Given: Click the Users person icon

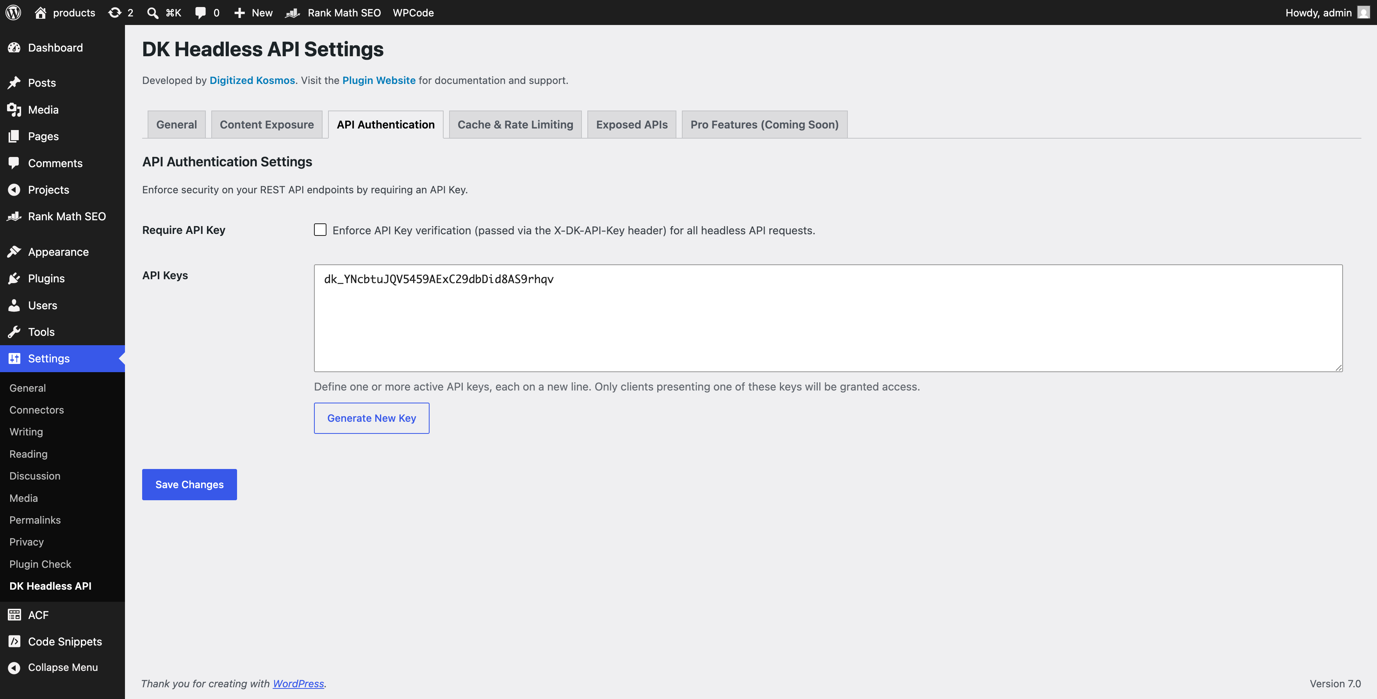Looking at the screenshot, I should pos(14,305).
